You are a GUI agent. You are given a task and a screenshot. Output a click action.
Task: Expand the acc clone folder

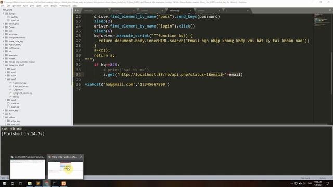point(4,34)
